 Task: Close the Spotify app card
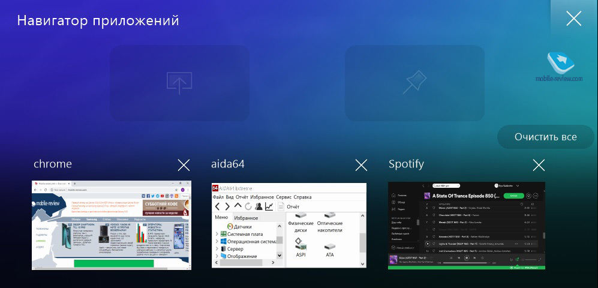[539, 165]
